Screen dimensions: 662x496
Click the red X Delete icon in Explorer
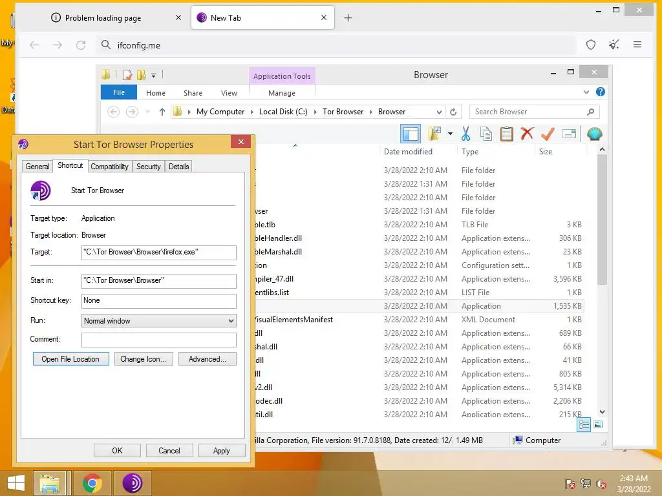[527, 134]
